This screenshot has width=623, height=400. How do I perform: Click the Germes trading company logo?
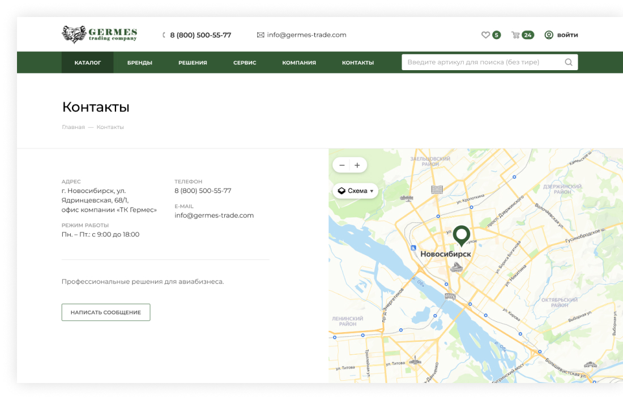[x=99, y=34]
